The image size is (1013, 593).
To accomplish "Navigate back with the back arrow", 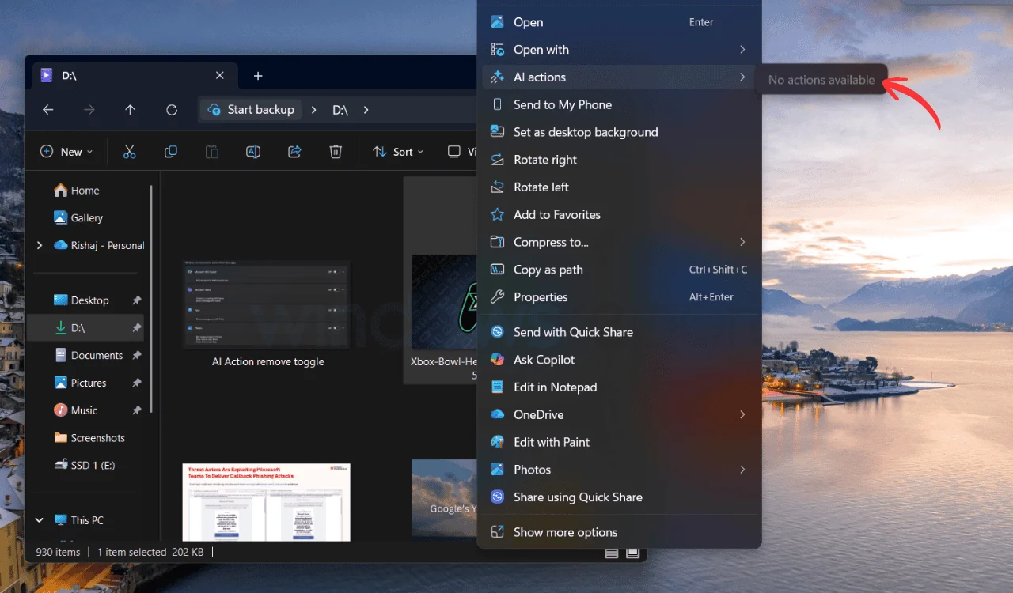I will (48, 110).
